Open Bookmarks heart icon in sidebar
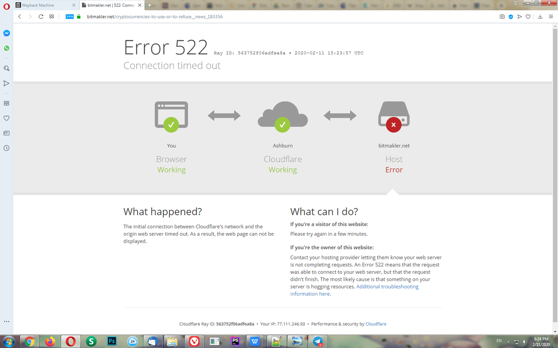 [x=7, y=118]
